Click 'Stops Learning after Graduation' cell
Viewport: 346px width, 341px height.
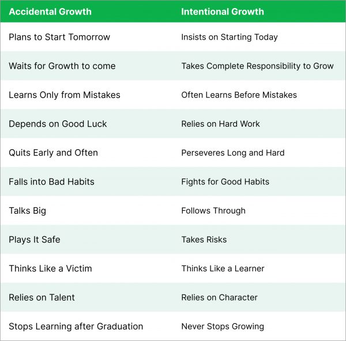[76, 326]
